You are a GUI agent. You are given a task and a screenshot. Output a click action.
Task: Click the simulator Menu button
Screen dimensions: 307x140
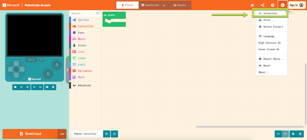[x=31, y=60]
